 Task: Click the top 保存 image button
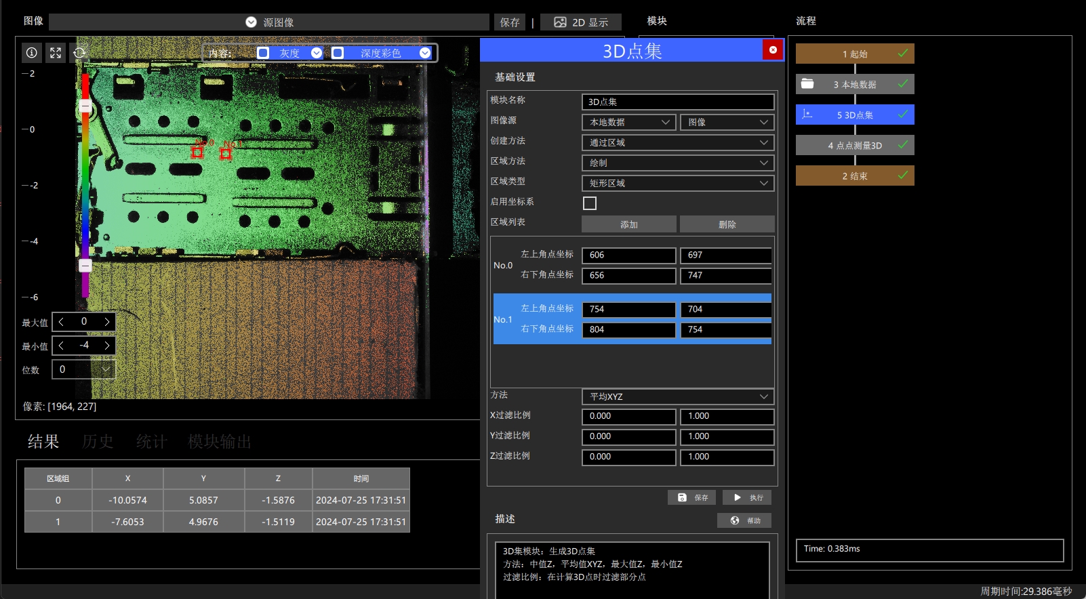pyautogui.click(x=510, y=22)
